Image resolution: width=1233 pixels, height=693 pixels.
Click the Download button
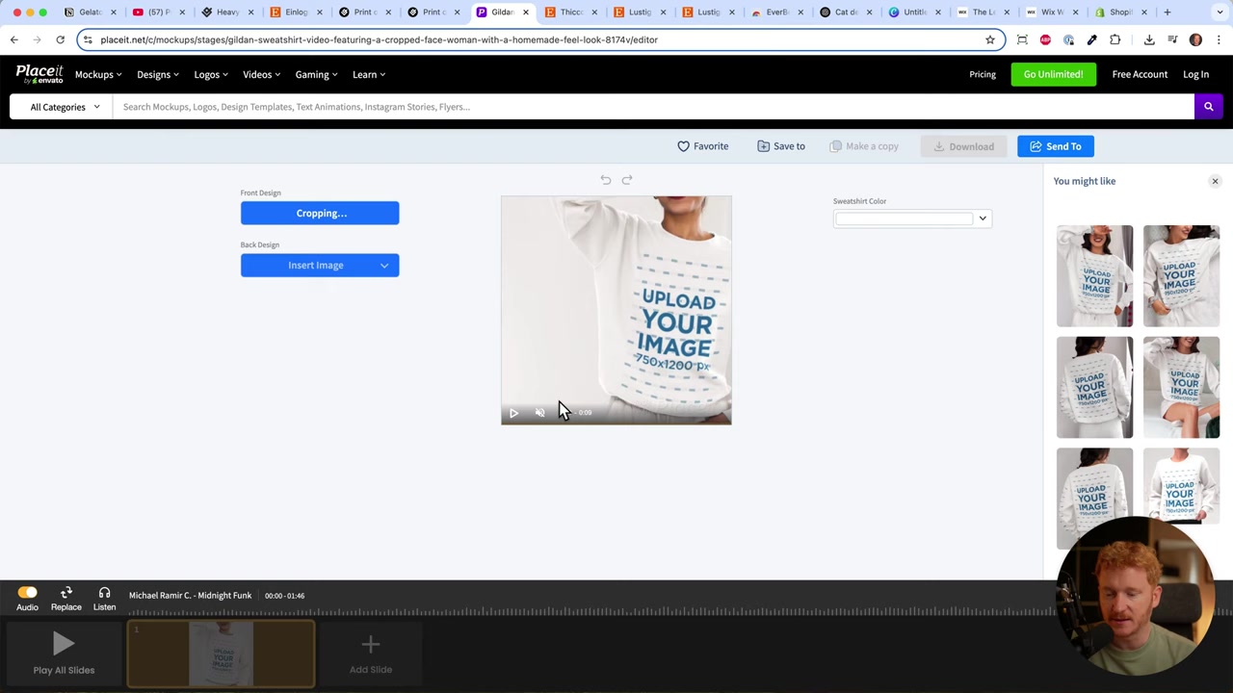tap(963, 146)
